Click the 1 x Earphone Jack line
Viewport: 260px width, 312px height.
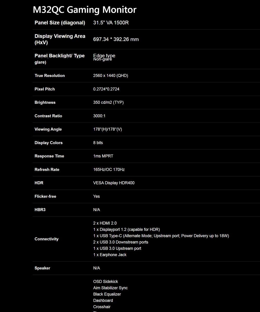(110, 255)
